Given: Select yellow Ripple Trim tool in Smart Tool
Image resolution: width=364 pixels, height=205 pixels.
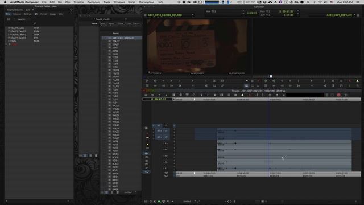Looking at the screenshot, I should (x=147, y=145).
